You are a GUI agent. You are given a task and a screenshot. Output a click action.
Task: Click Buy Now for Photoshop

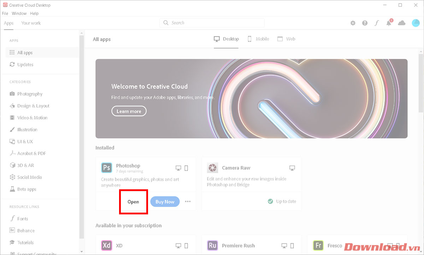pos(165,202)
